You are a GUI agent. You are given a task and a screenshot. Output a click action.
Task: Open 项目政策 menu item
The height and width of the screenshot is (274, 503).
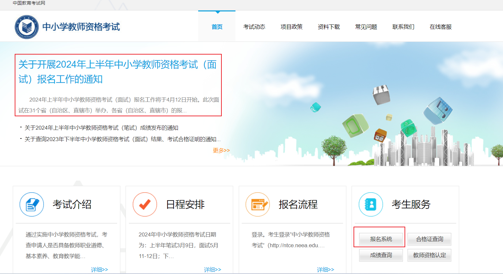291,27
